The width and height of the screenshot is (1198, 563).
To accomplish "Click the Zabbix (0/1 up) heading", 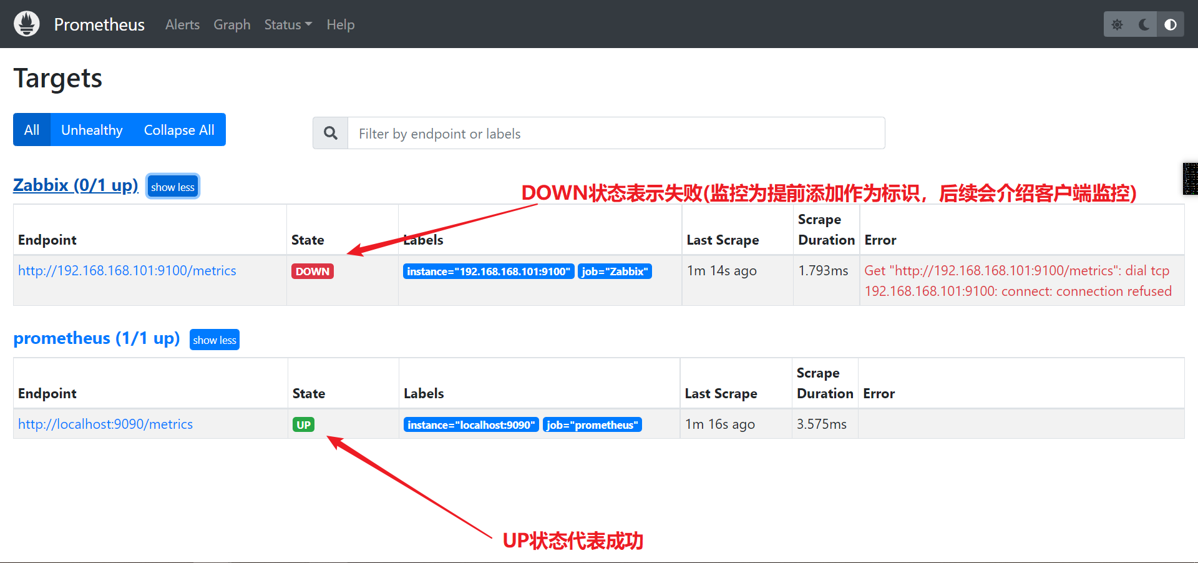I will coord(75,185).
